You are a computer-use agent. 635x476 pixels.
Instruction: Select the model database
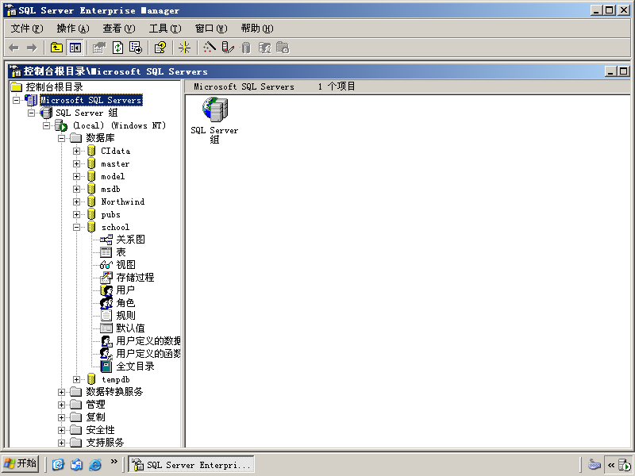tap(113, 176)
